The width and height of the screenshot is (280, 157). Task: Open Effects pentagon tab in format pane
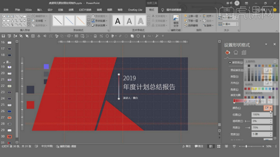236,53
